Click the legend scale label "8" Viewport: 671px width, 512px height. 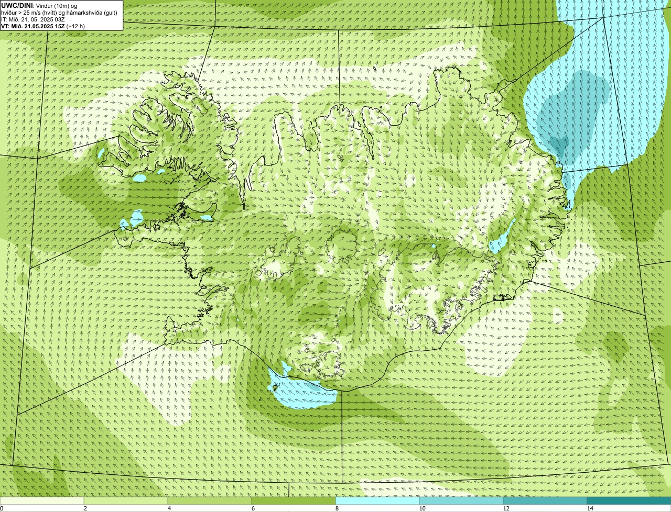point(337,508)
